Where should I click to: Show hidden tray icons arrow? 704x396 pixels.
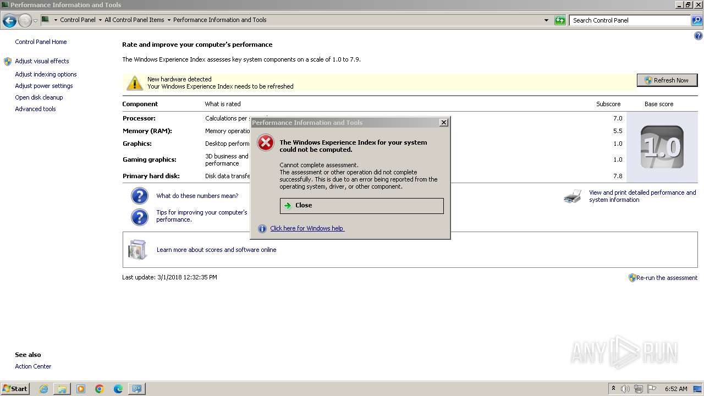(613, 388)
